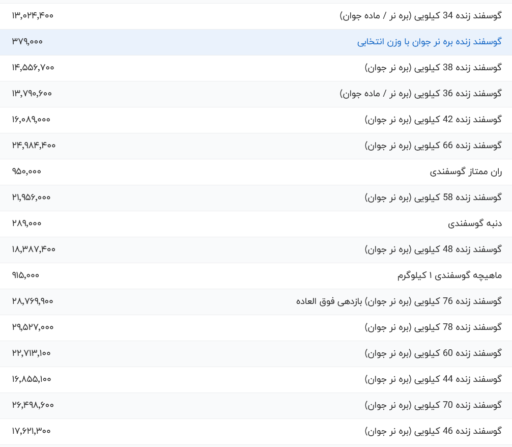The image size is (512, 447).
Task: Open the دنبه گوسفندی item
Action: [474, 223]
